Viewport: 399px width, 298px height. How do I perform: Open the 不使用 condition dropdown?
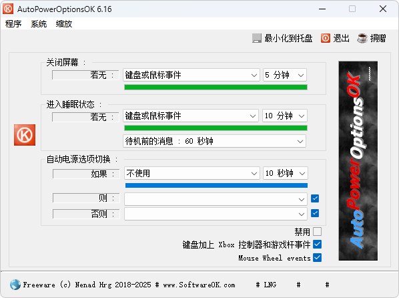(x=192, y=173)
